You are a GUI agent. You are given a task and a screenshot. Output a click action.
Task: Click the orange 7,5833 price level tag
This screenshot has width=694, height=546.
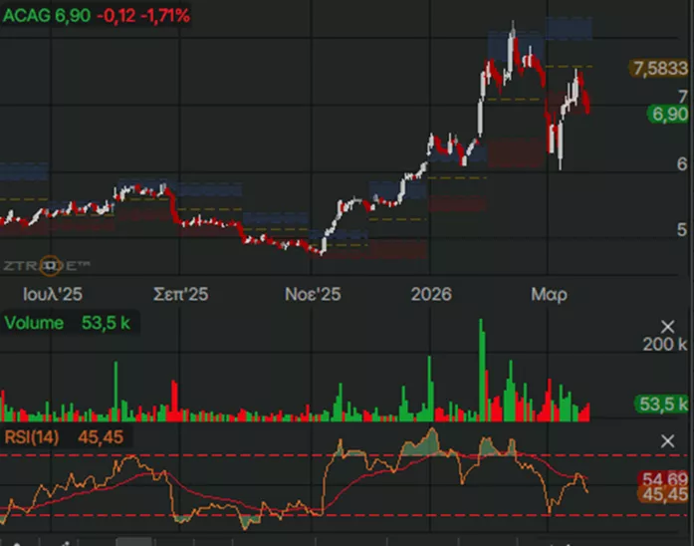pos(659,69)
